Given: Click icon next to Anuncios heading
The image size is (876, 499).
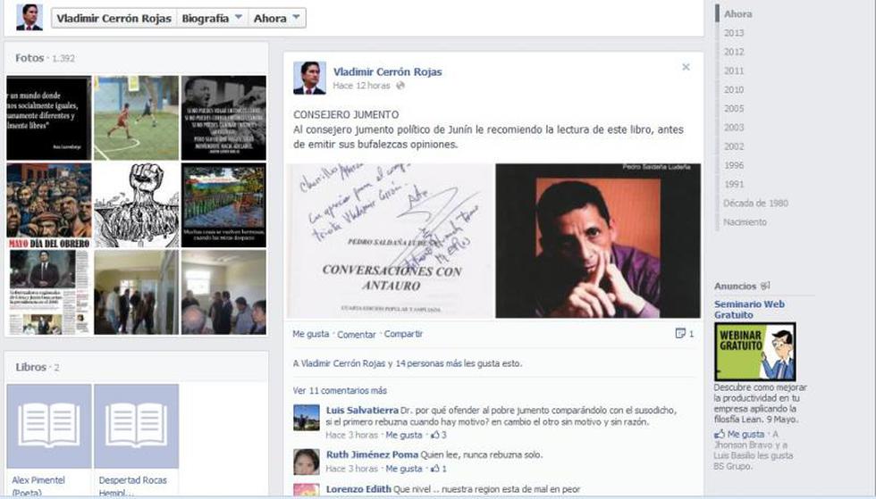Looking at the screenshot, I should [x=765, y=286].
